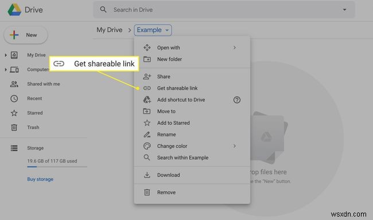Click the colorful plus icon on New

coord(14,35)
